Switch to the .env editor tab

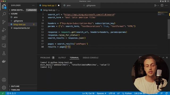point(69,5)
